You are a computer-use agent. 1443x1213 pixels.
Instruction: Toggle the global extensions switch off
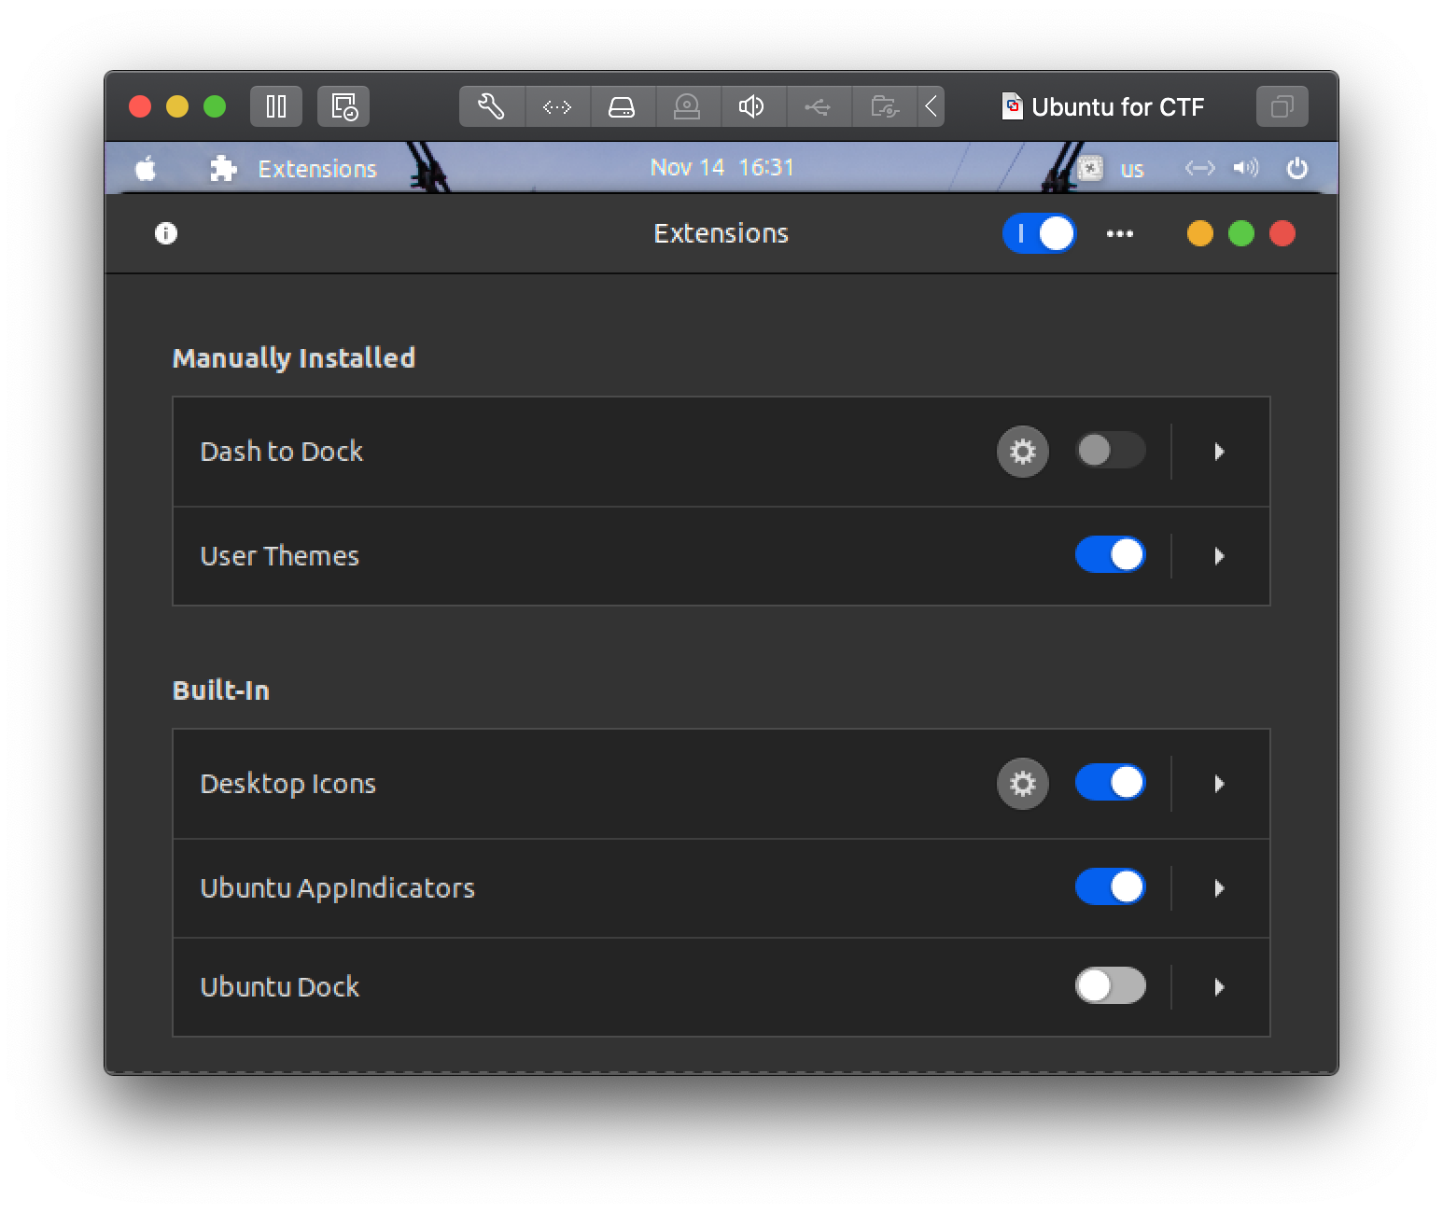tap(1039, 233)
